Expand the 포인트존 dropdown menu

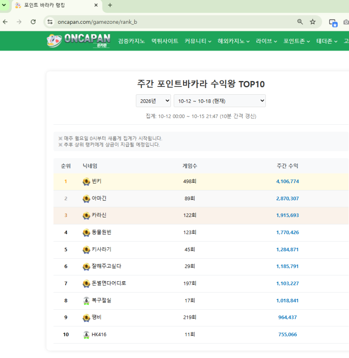(x=297, y=41)
